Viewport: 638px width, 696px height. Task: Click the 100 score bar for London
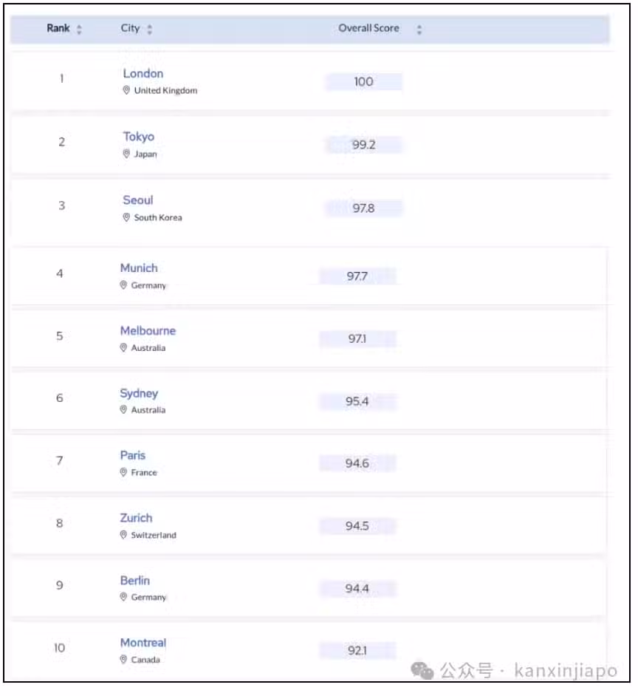pyautogui.click(x=364, y=82)
